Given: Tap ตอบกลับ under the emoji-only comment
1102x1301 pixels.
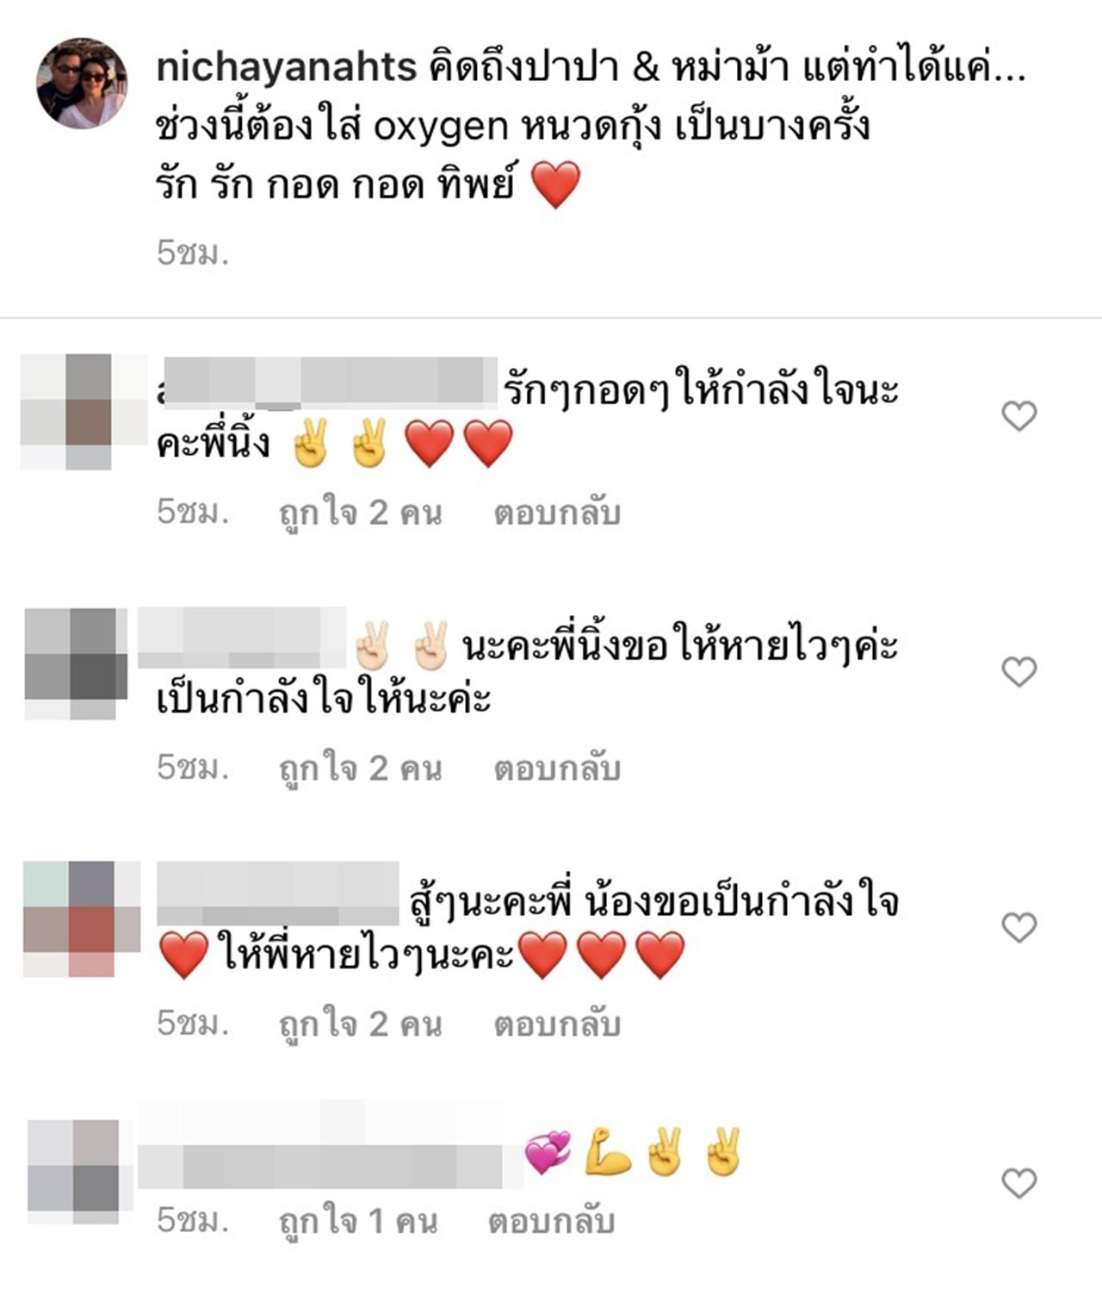Looking at the screenshot, I should click(x=551, y=1220).
